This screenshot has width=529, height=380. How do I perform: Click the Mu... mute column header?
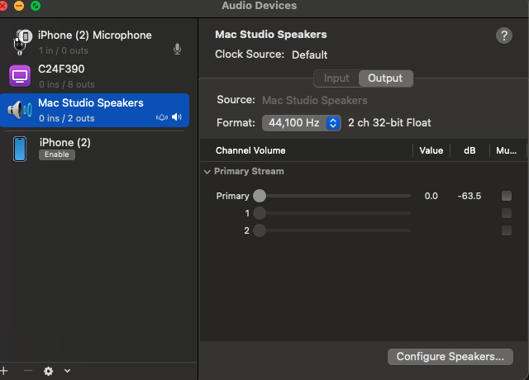click(506, 150)
